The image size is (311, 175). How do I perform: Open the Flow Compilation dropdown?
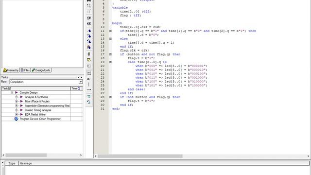[81, 82]
